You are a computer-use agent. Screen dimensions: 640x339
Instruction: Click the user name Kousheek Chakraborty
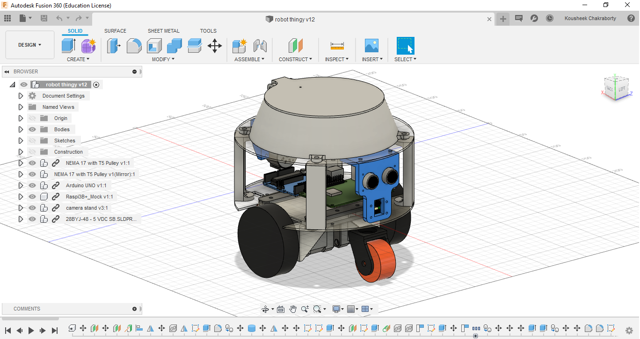(x=590, y=18)
